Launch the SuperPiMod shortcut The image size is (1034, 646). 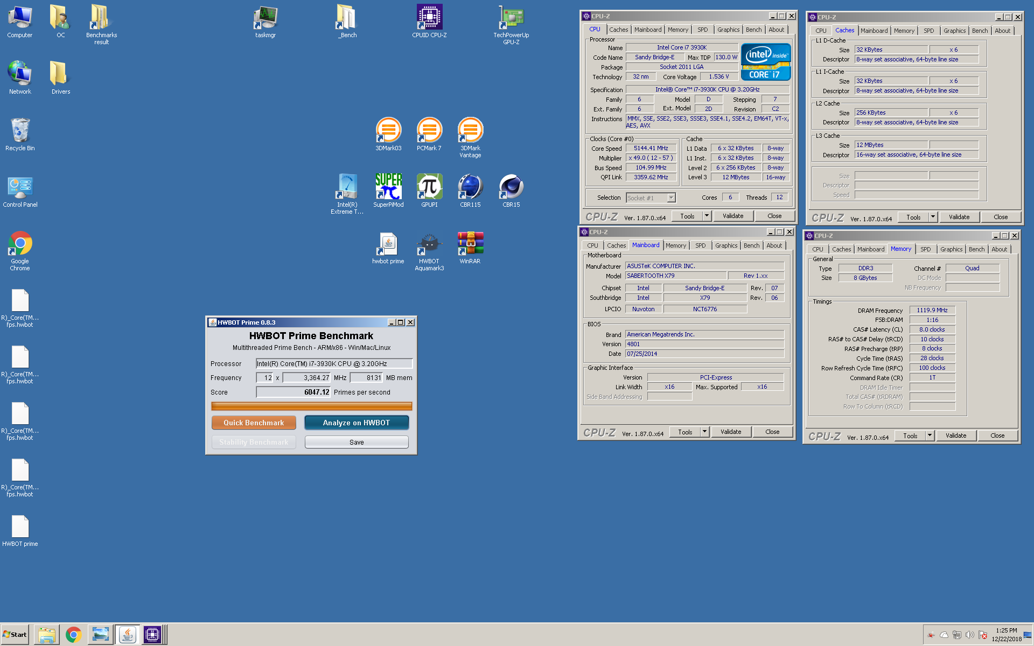[x=388, y=191]
